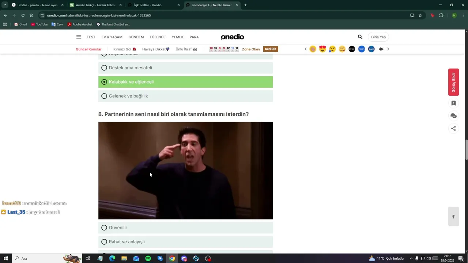Bookmark this page with star icon
468x263 pixels.
[x=420, y=15]
